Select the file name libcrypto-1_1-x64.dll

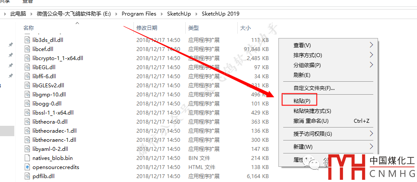tap(58, 58)
